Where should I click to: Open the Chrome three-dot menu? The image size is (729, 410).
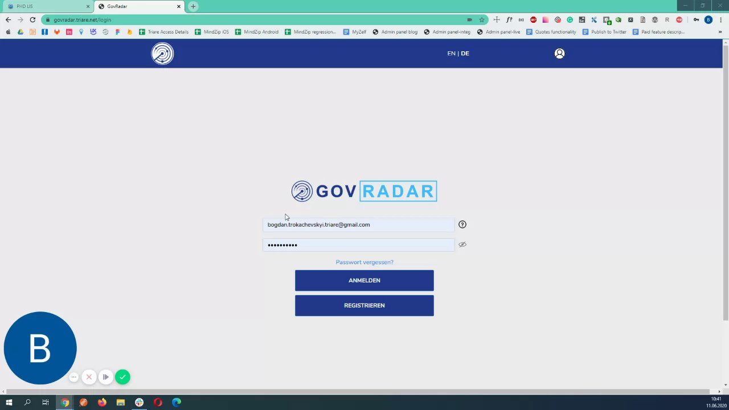click(720, 20)
